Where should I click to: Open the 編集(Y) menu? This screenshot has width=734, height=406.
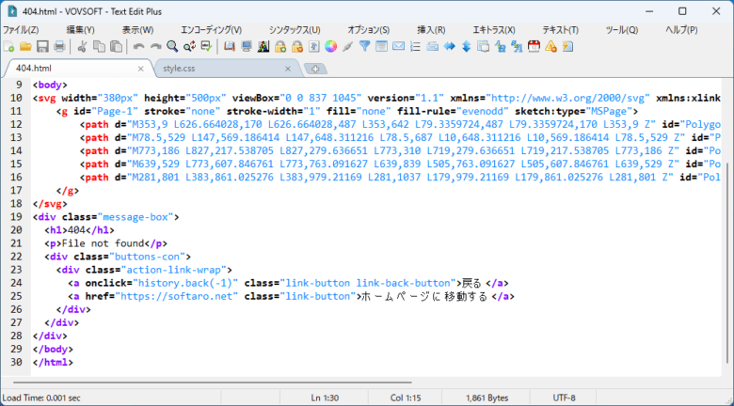[x=81, y=30]
